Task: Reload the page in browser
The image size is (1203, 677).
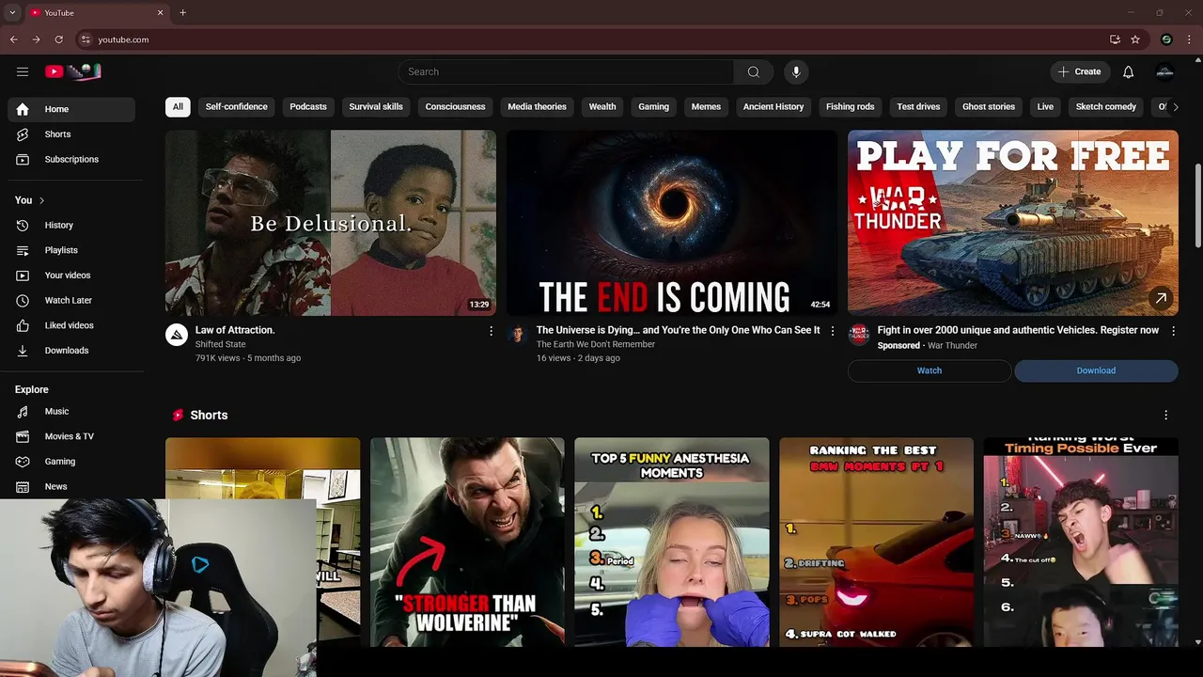Action: (x=58, y=39)
